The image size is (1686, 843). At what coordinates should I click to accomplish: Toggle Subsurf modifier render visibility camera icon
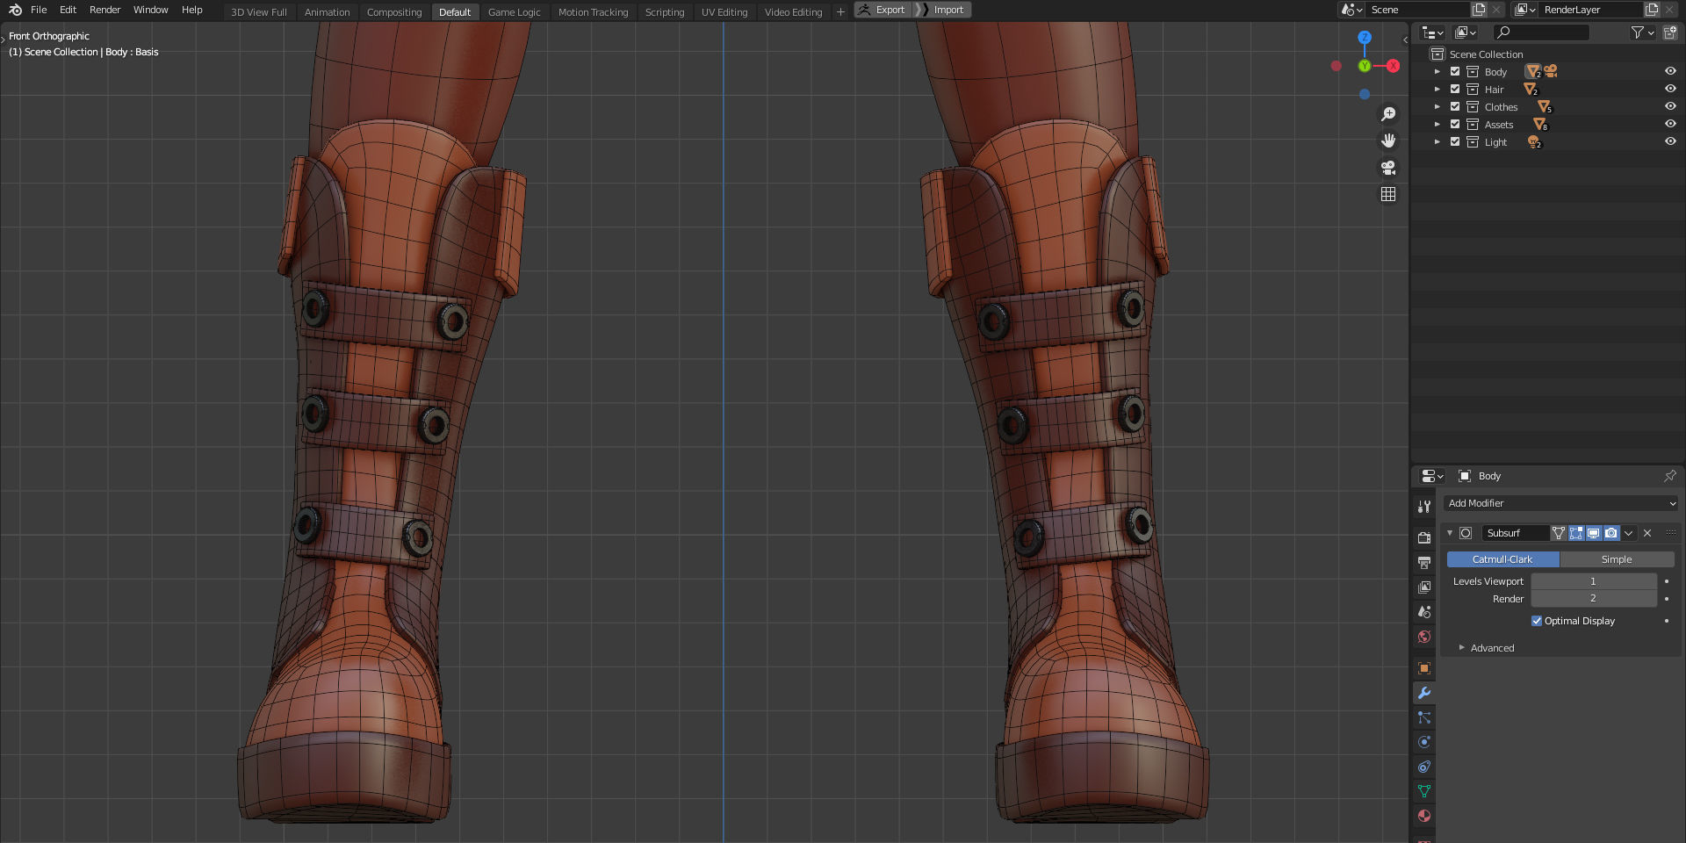1611,533
